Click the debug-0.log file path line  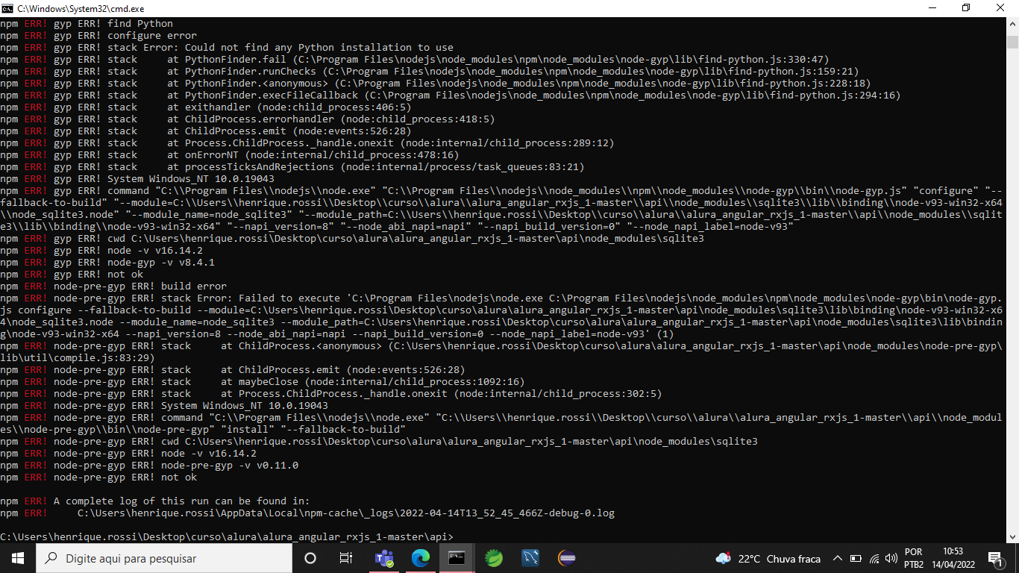click(x=307, y=513)
